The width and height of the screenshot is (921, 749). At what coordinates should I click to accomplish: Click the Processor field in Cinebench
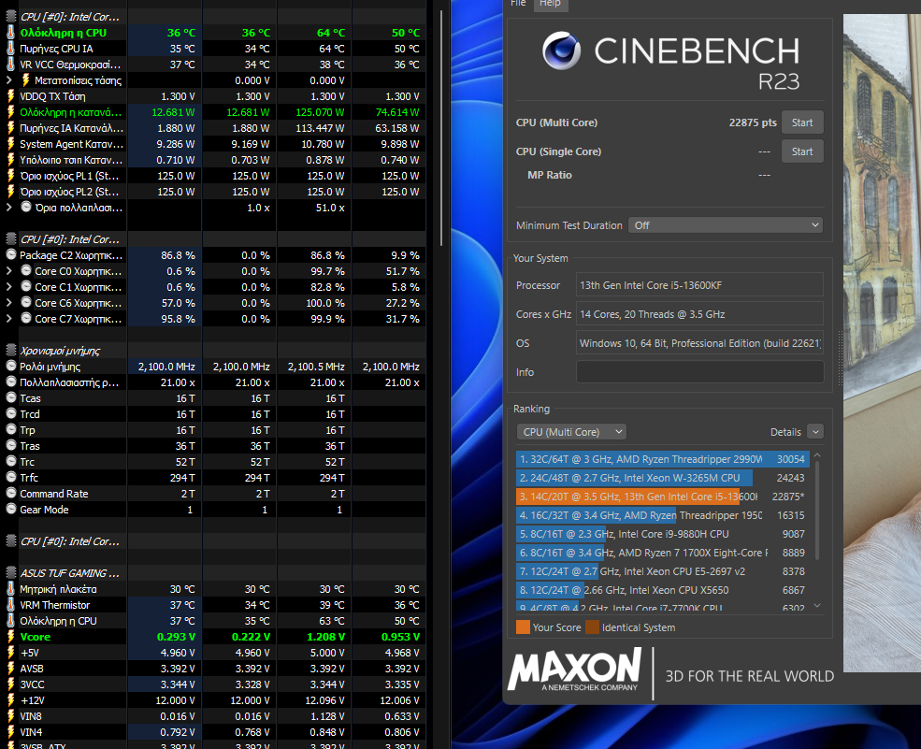(699, 285)
